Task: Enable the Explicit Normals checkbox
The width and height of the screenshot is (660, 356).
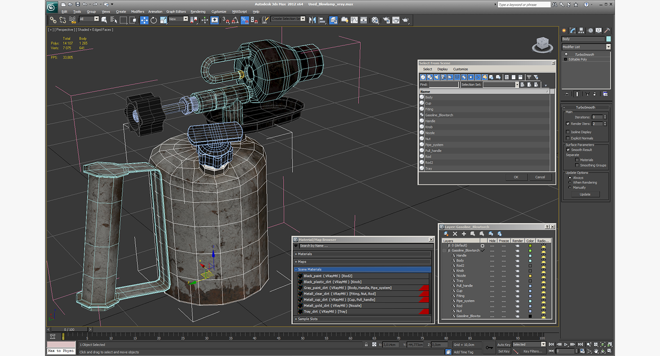Action: pyautogui.click(x=568, y=138)
